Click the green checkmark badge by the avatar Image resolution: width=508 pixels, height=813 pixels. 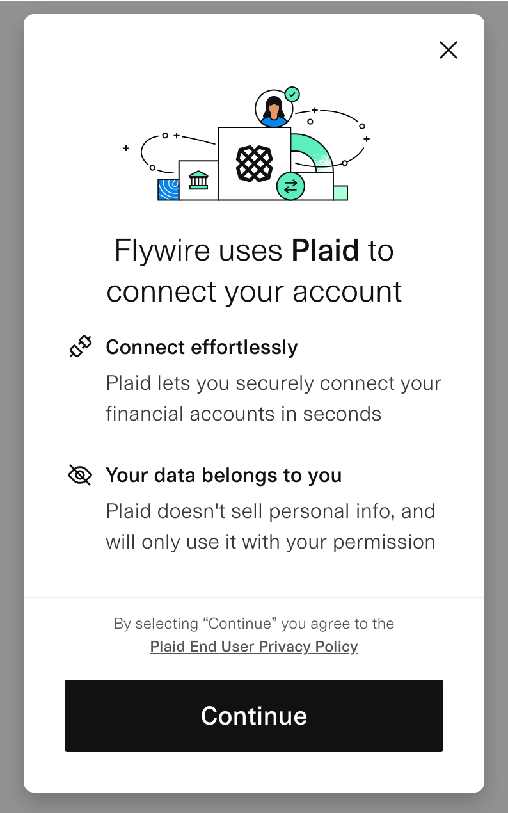pos(292,95)
